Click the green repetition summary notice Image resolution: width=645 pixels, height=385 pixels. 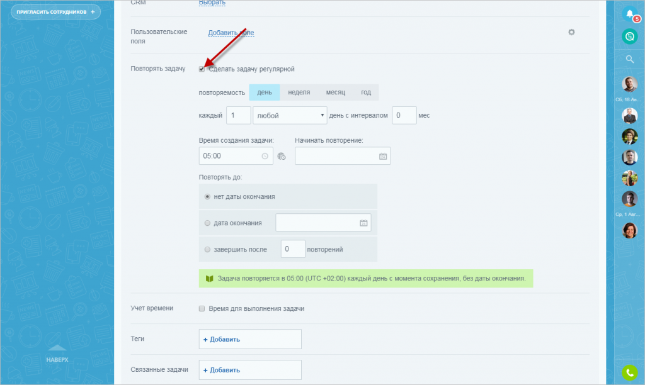(366, 279)
